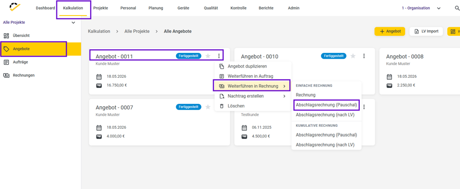Expand the Weiterführen in Rechnung submenu
This screenshot has height=189, width=460.
284,86
